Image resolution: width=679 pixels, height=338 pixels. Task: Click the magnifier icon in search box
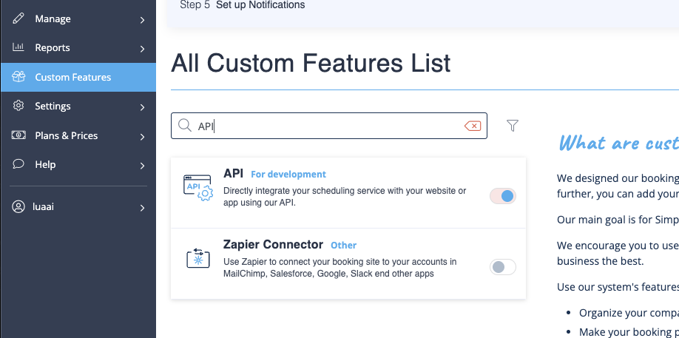click(185, 126)
